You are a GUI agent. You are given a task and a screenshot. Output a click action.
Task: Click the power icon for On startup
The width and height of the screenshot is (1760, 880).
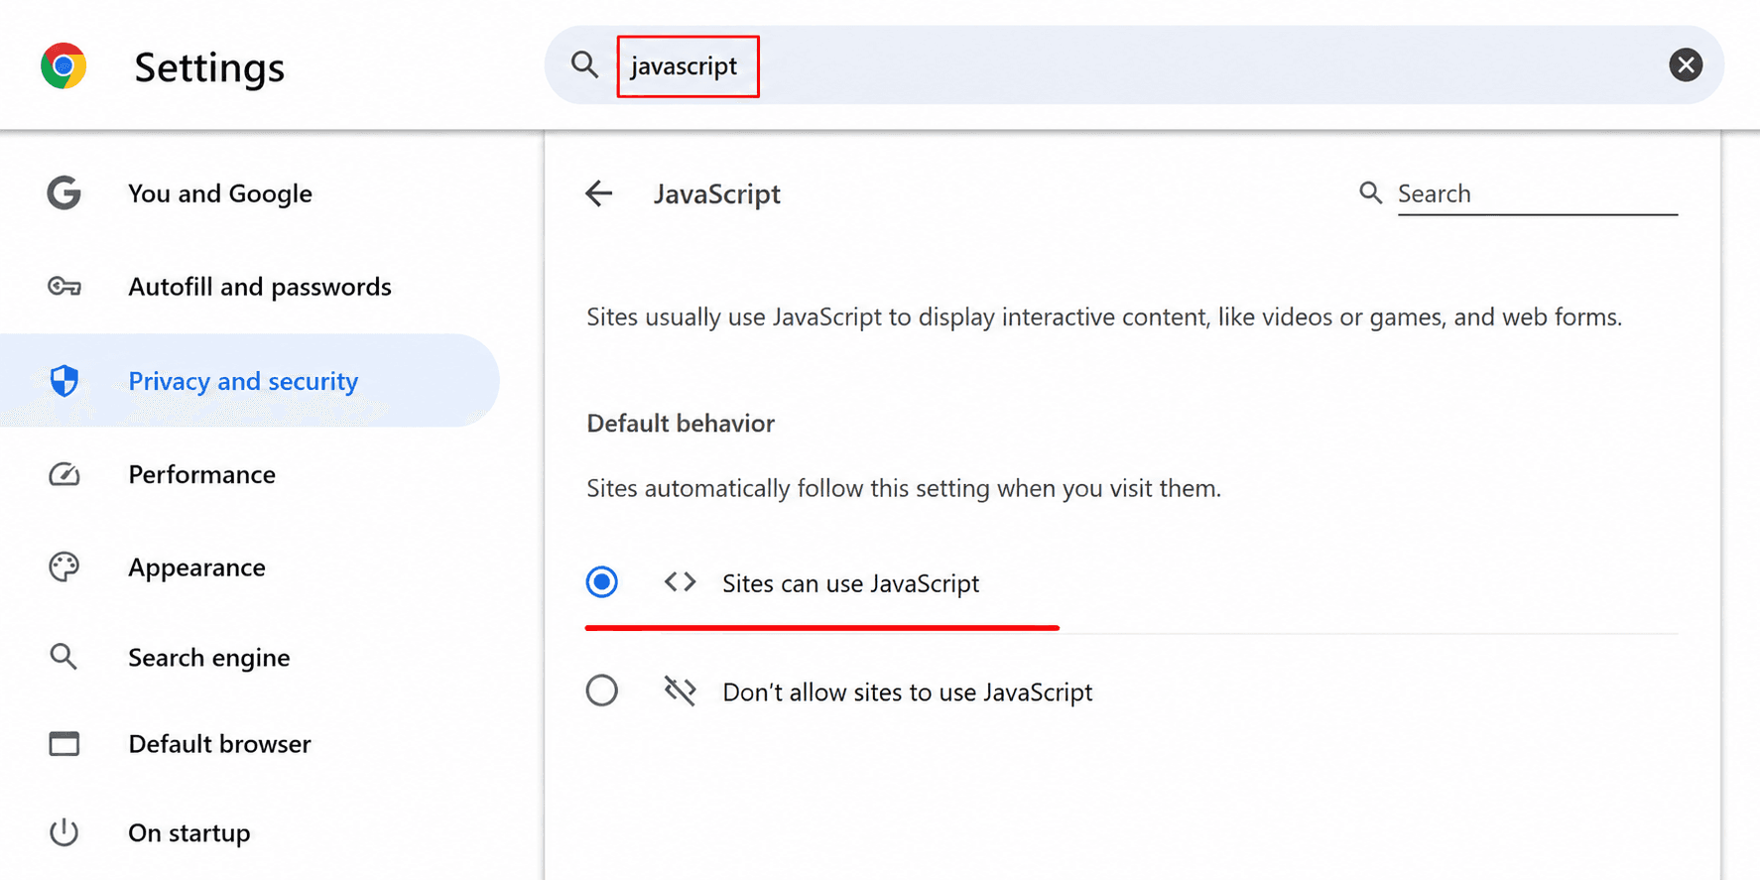(x=64, y=832)
